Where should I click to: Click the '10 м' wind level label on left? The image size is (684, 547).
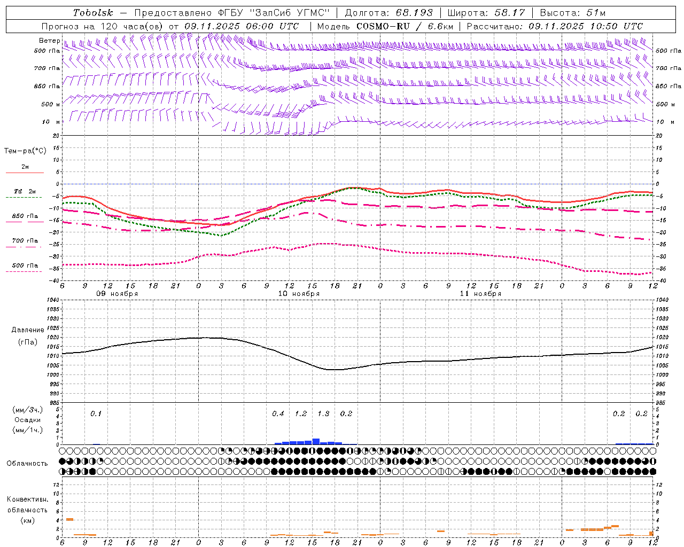[51, 122]
